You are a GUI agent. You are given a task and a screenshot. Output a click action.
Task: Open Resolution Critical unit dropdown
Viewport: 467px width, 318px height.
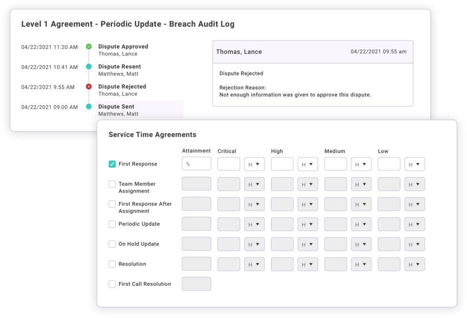click(254, 264)
